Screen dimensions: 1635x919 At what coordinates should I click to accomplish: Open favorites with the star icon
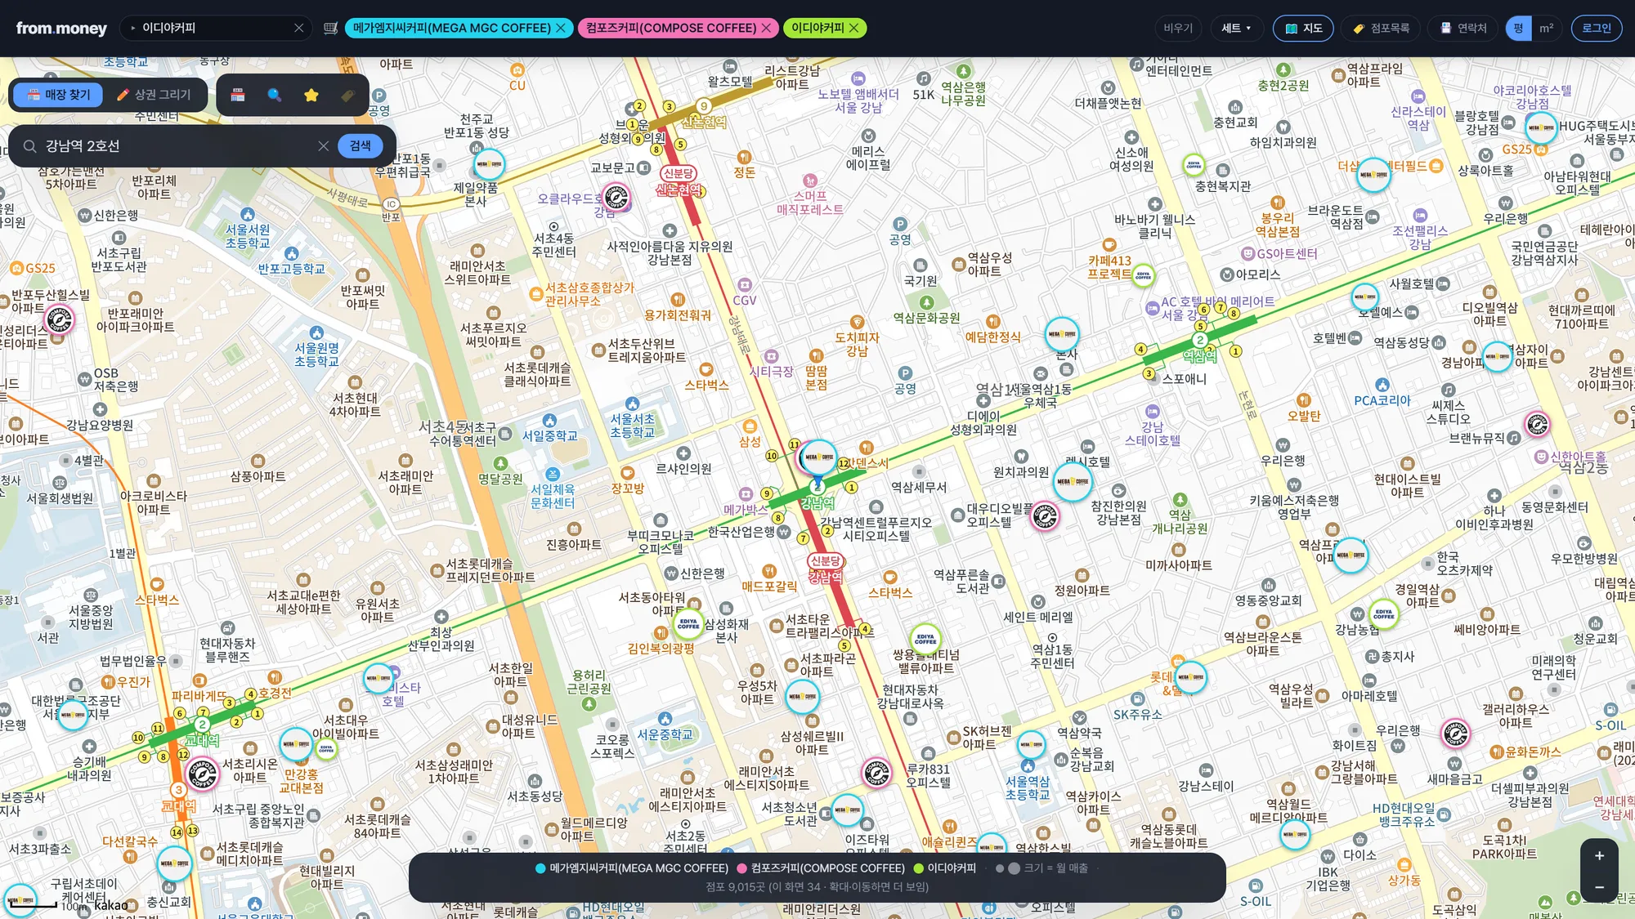click(x=311, y=95)
